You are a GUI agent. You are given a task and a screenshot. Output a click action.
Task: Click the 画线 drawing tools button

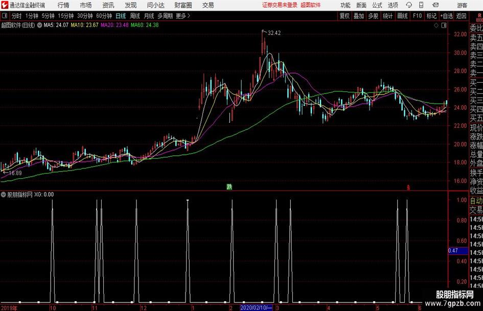(403, 16)
